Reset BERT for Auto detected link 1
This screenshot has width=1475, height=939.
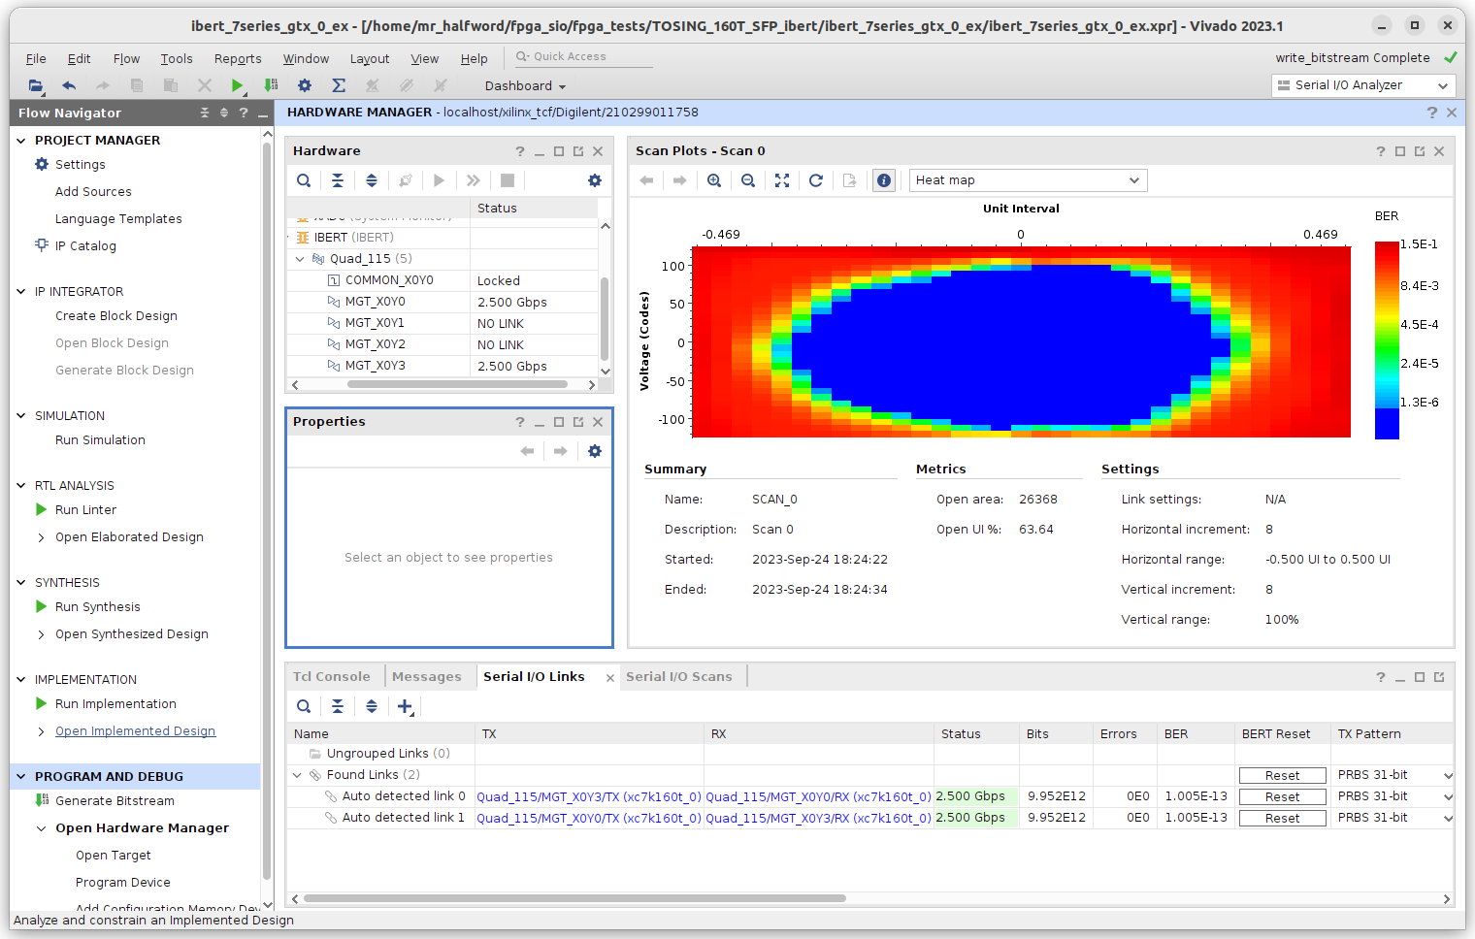pyautogui.click(x=1283, y=819)
